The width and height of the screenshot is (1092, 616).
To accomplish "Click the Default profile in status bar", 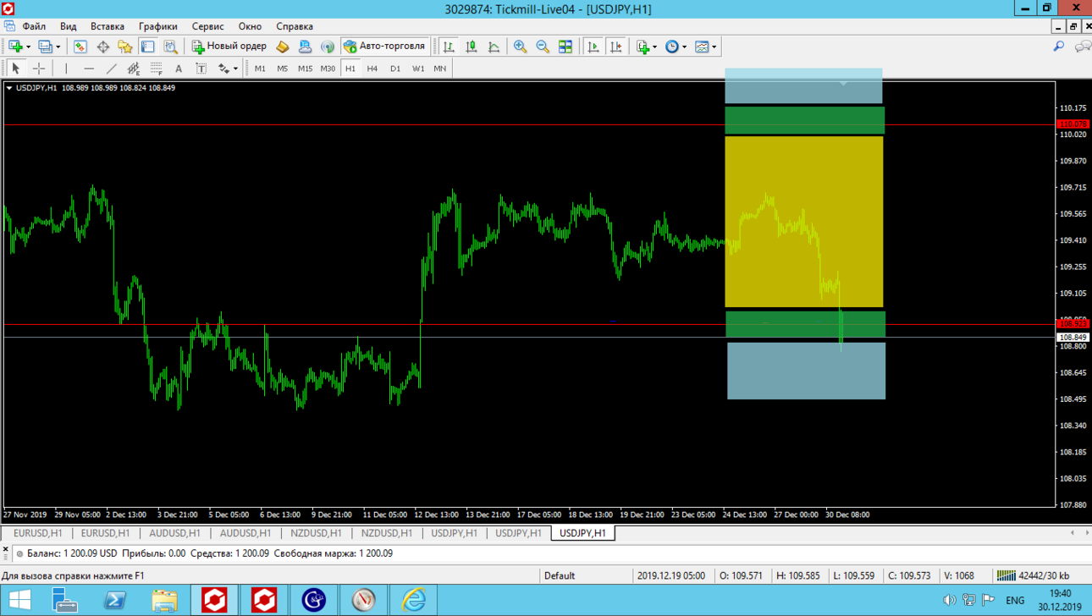I will (x=560, y=575).
